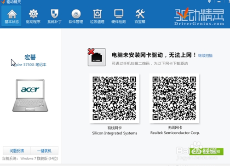Open the 百宝箱 tools tab
The height and width of the screenshot is (166, 230).
(140, 16)
